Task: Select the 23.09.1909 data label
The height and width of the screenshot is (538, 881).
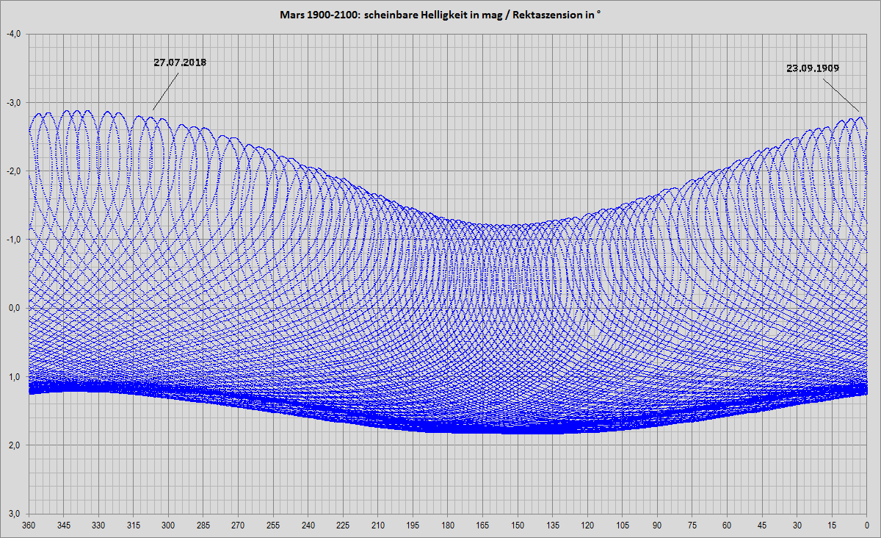Action: click(x=813, y=68)
